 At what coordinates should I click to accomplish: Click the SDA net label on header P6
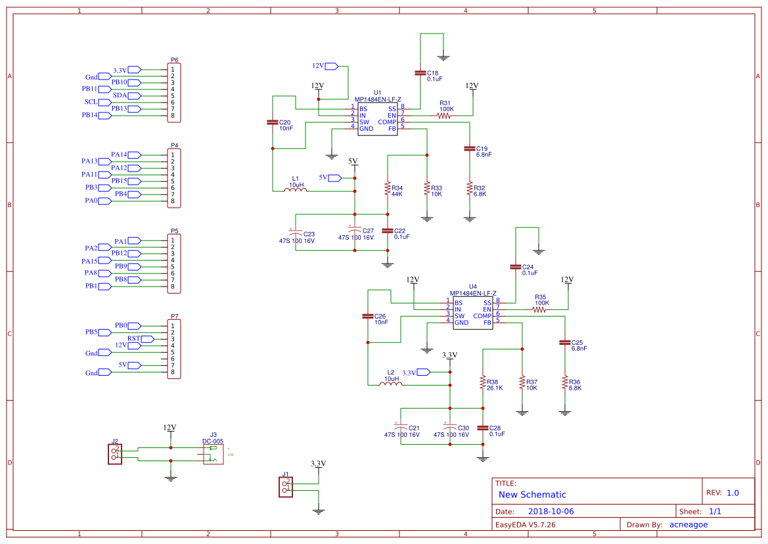click(x=134, y=95)
